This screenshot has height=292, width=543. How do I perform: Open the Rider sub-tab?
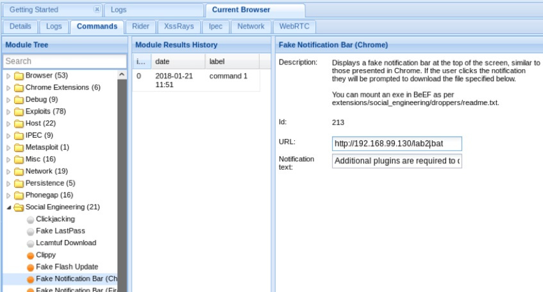coord(140,26)
